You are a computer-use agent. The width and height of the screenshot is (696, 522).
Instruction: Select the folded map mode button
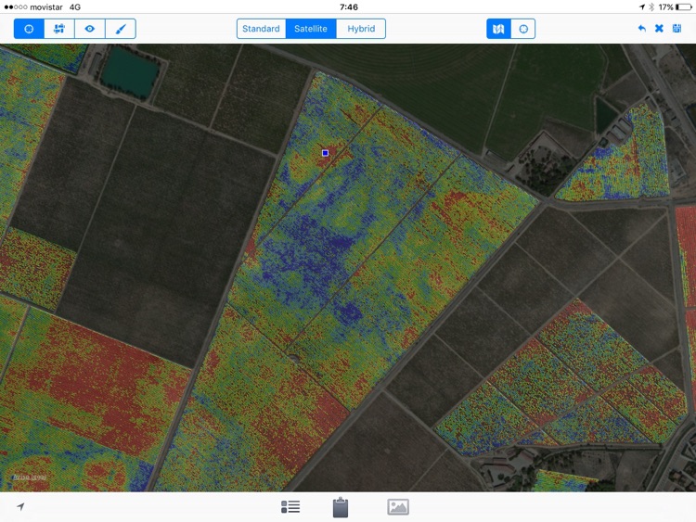point(498,29)
